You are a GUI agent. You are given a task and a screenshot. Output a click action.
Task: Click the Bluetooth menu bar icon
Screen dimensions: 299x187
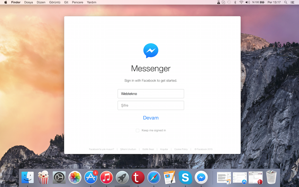tap(235, 2)
